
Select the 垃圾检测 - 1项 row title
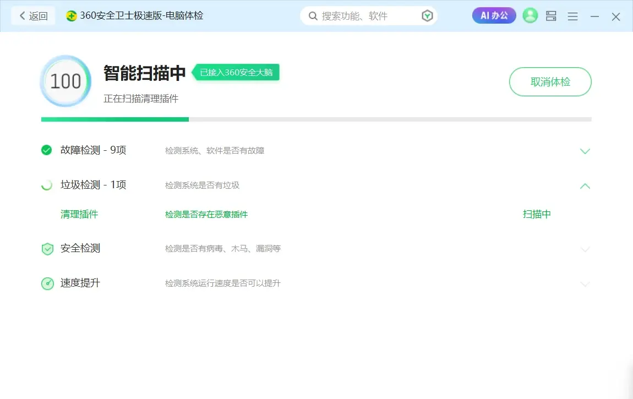point(93,185)
